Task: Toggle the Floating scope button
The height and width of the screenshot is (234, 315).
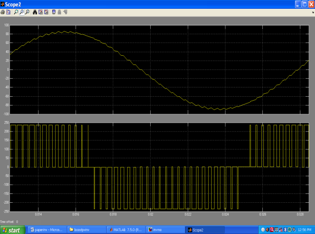Action: 54,12
